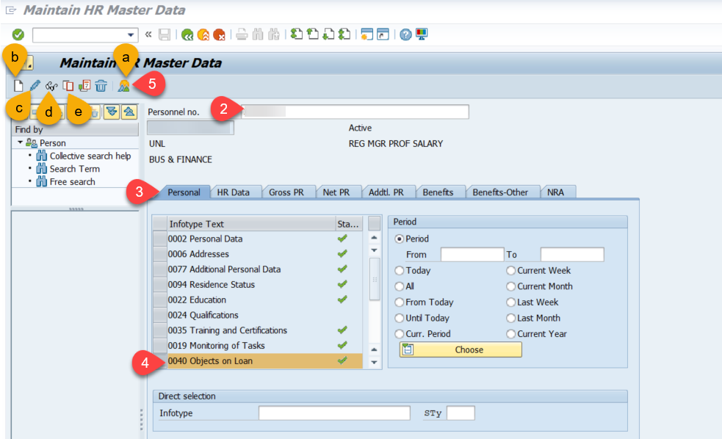Click the Display glasses icon

pyautogui.click(x=51, y=86)
